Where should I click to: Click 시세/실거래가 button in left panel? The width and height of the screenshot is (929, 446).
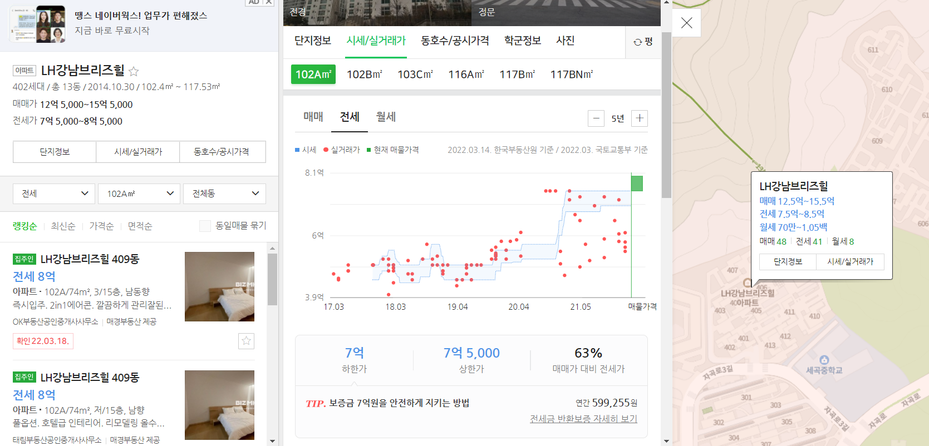(138, 152)
